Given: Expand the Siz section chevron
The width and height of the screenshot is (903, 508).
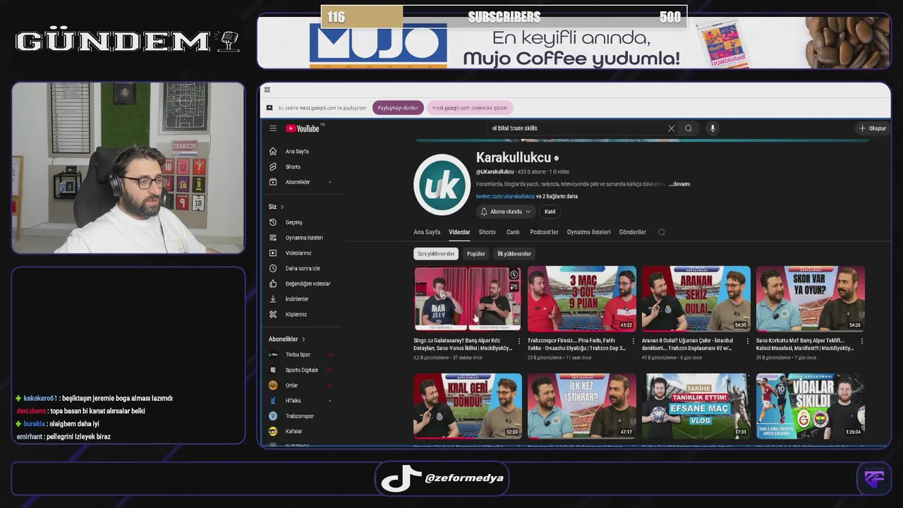Looking at the screenshot, I should [x=282, y=207].
